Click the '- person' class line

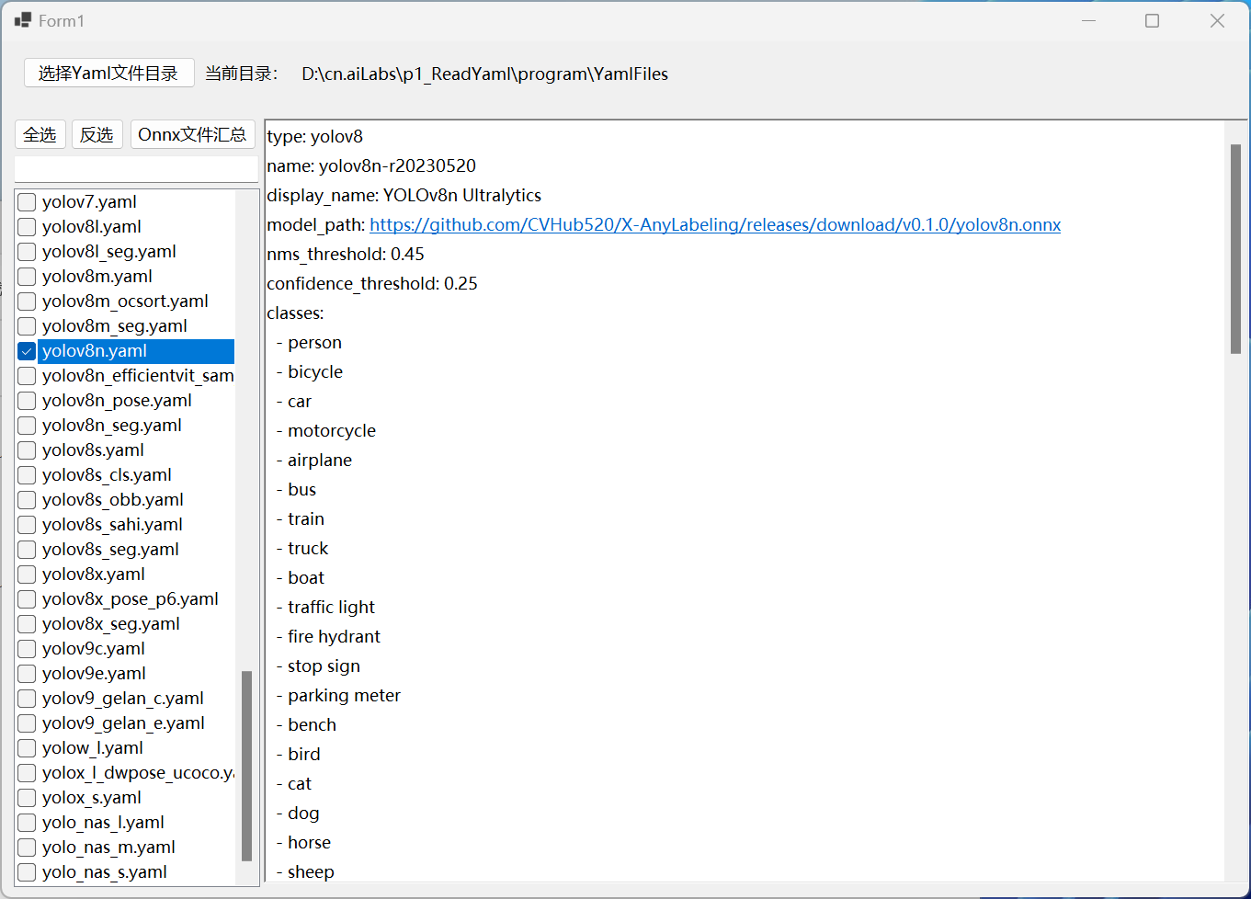tap(309, 342)
